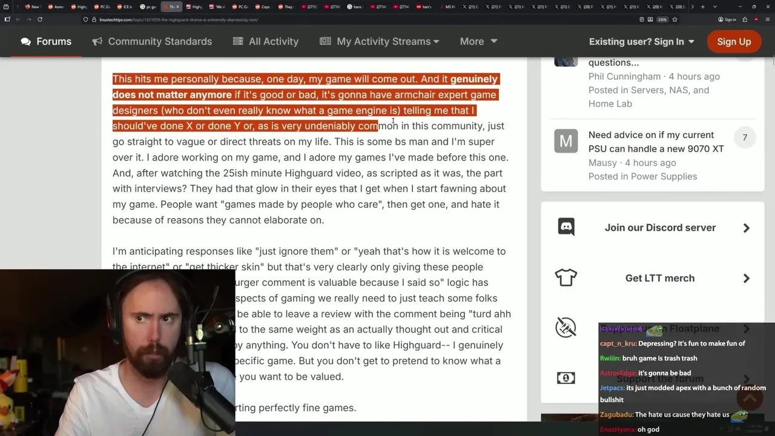
Task: Open the Power Supplies forum link
Action: click(662, 176)
